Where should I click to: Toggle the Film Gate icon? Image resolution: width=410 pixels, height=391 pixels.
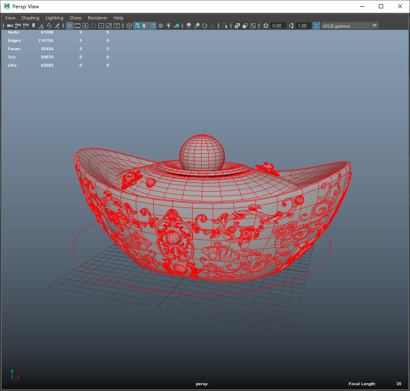[77, 26]
